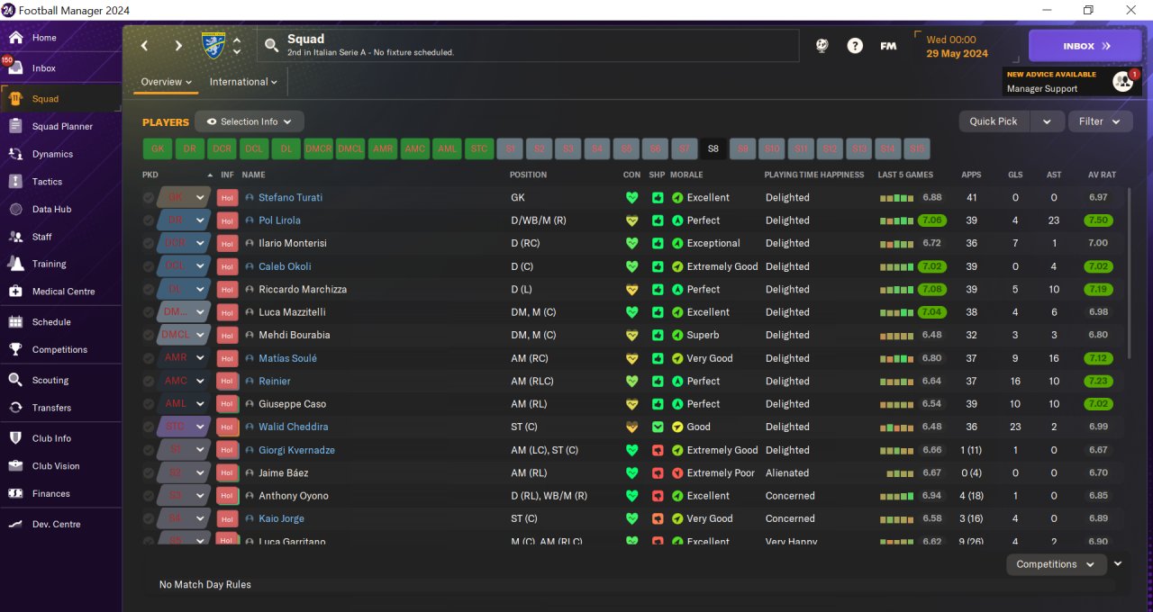This screenshot has height=612, width=1153.
Task: Select the AMC position slot
Action: [414, 149]
